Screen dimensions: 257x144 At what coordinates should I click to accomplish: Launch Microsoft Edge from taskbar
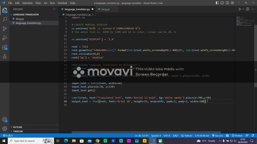click(66, 141)
